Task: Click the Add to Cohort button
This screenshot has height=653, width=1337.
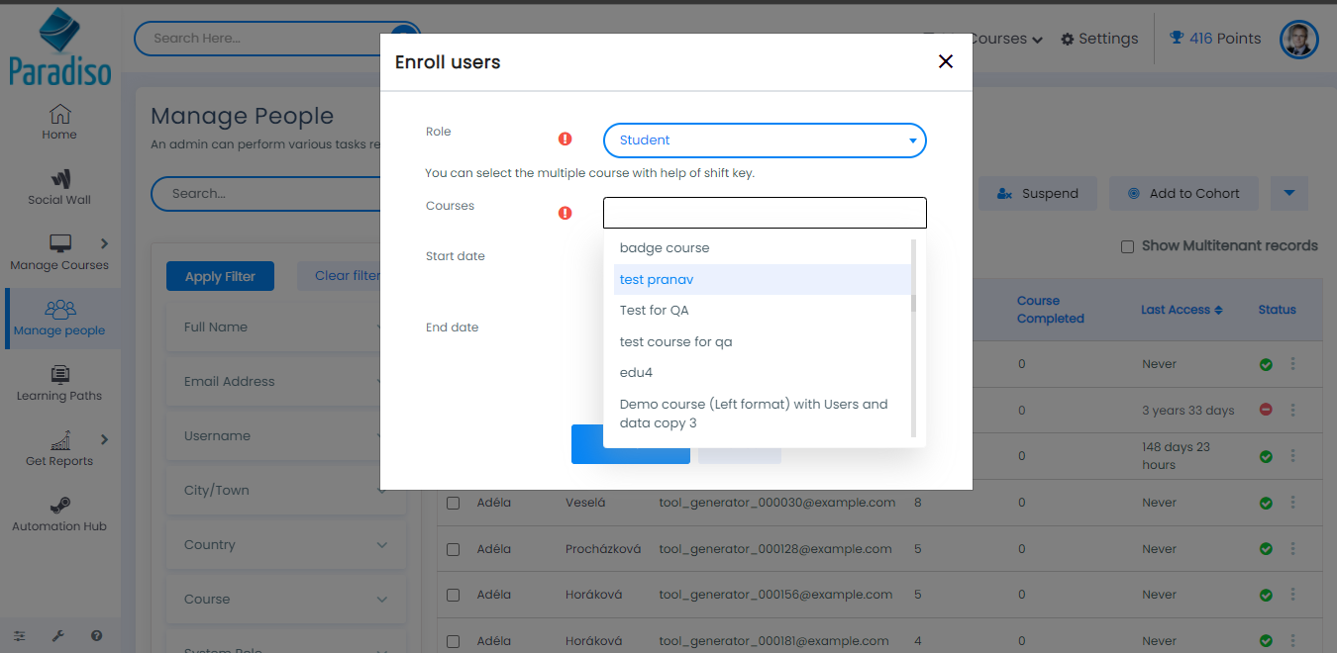Action: coord(1183,194)
